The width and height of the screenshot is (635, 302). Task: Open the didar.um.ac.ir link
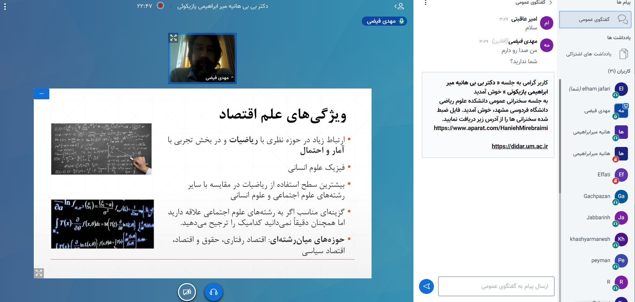[x=519, y=146]
